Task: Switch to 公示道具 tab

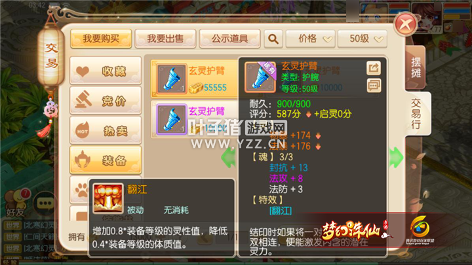Action: tap(229, 39)
